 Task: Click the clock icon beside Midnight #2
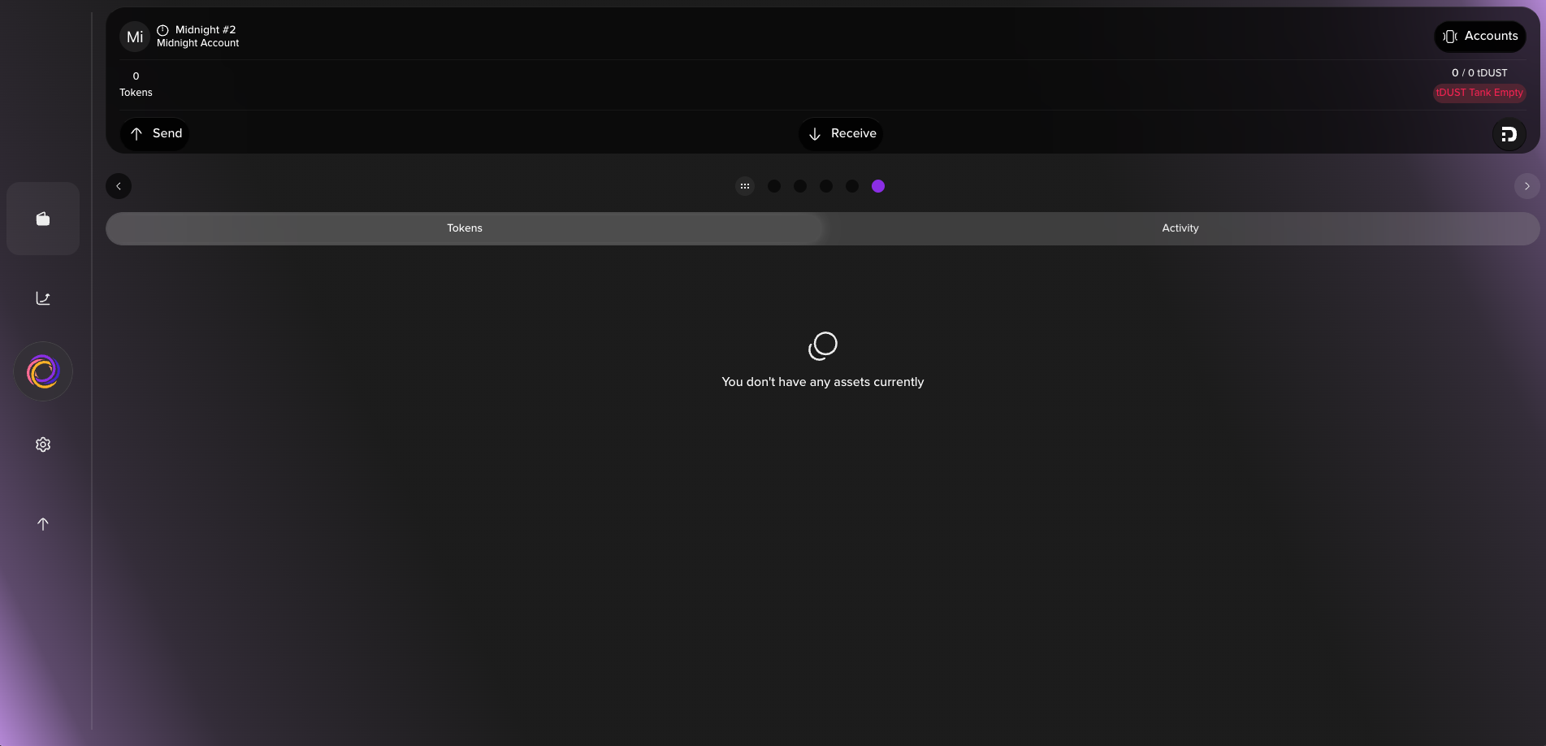(162, 30)
